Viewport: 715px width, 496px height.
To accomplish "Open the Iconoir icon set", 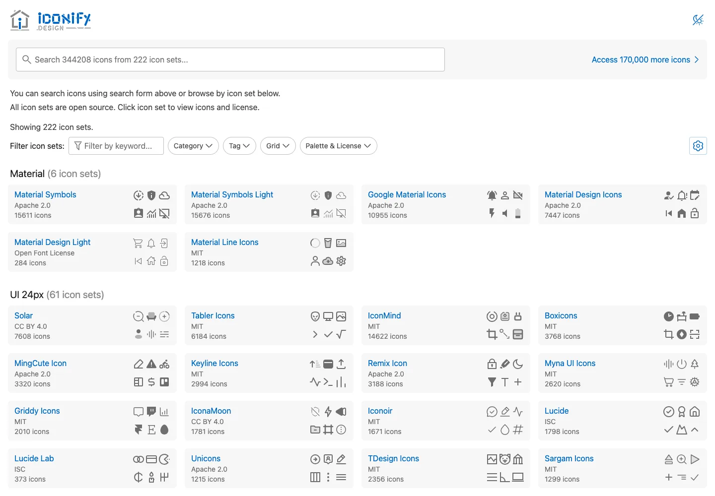I will click(380, 411).
